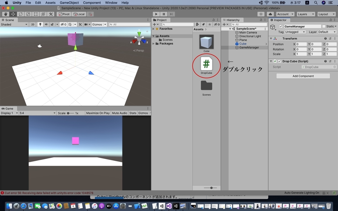Click the object picker circle for Script field
This screenshot has width=338, height=211.
335,67
